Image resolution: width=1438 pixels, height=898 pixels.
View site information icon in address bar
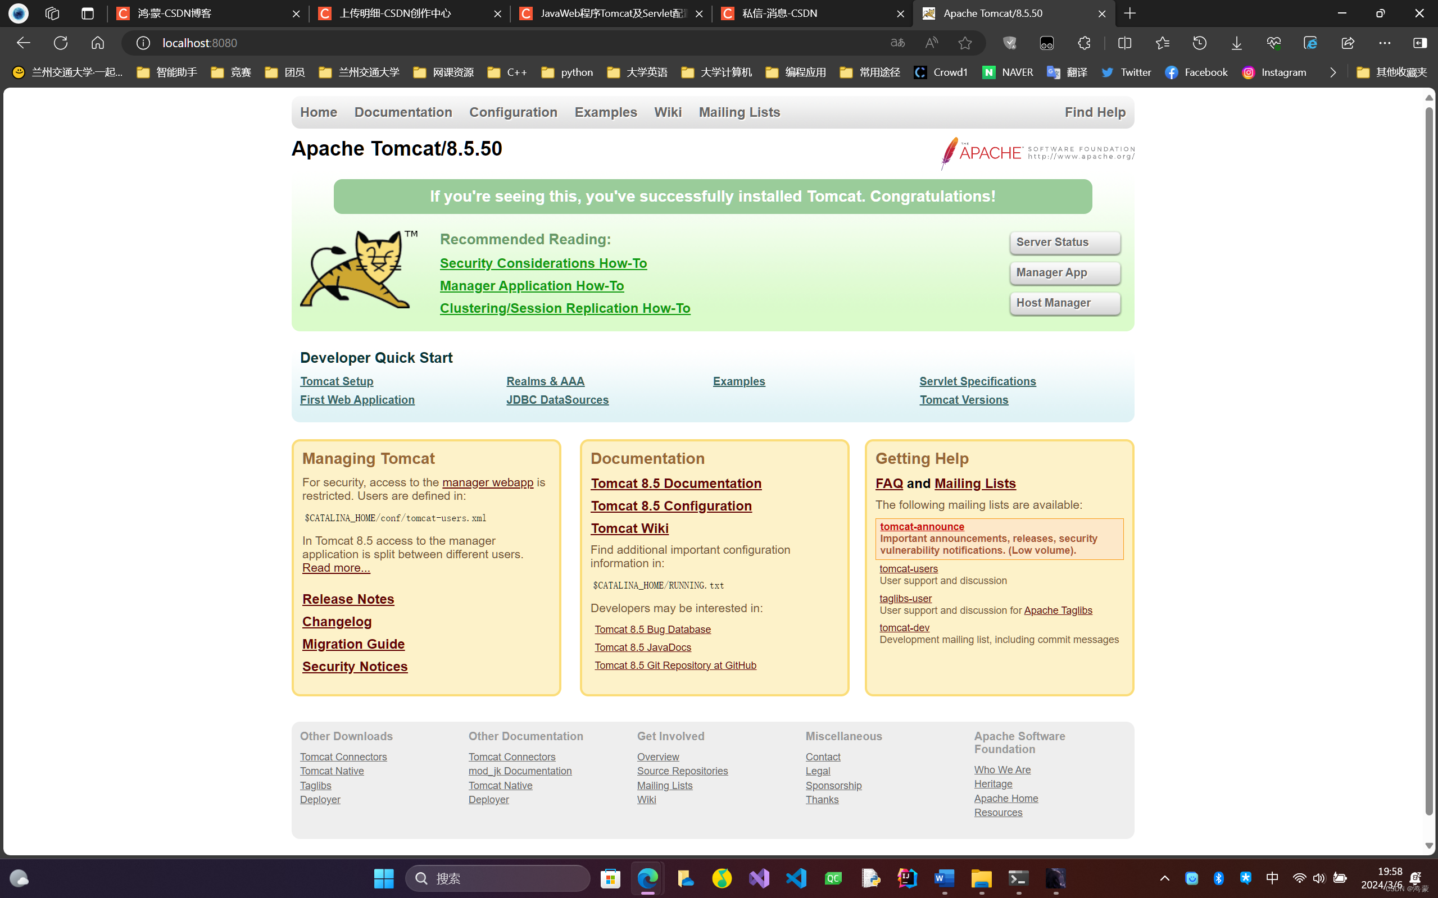pyautogui.click(x=143, y=43)
